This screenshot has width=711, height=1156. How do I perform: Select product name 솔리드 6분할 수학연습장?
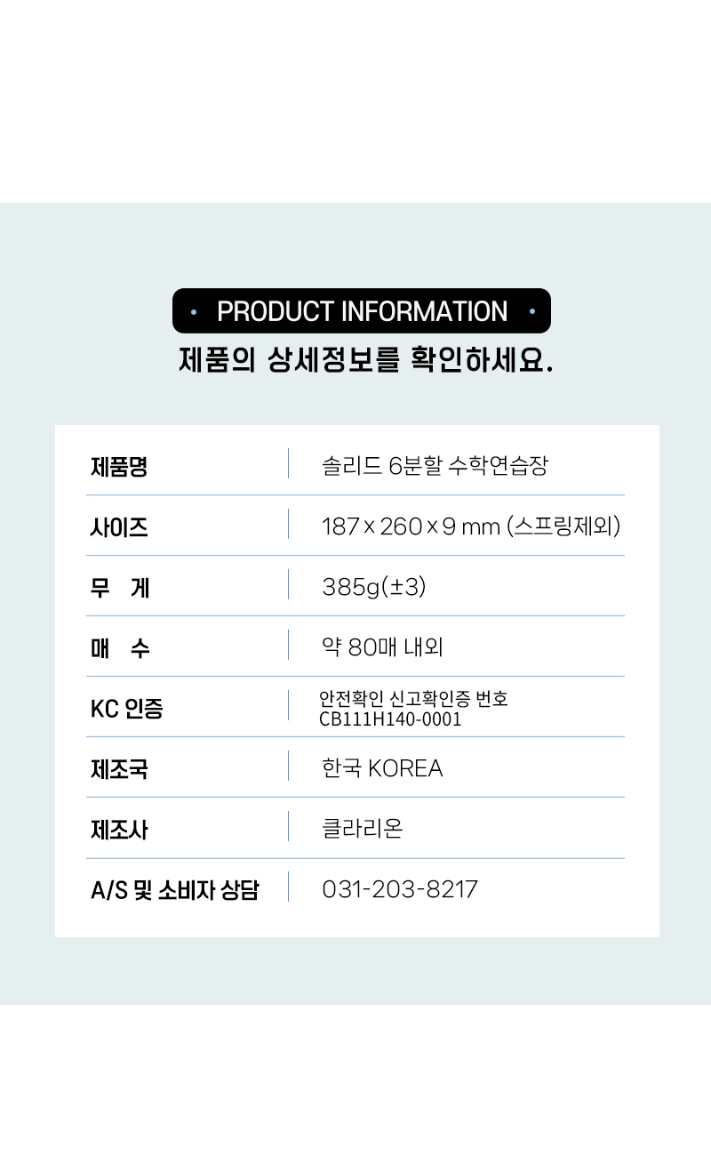[x=435, y=465]
